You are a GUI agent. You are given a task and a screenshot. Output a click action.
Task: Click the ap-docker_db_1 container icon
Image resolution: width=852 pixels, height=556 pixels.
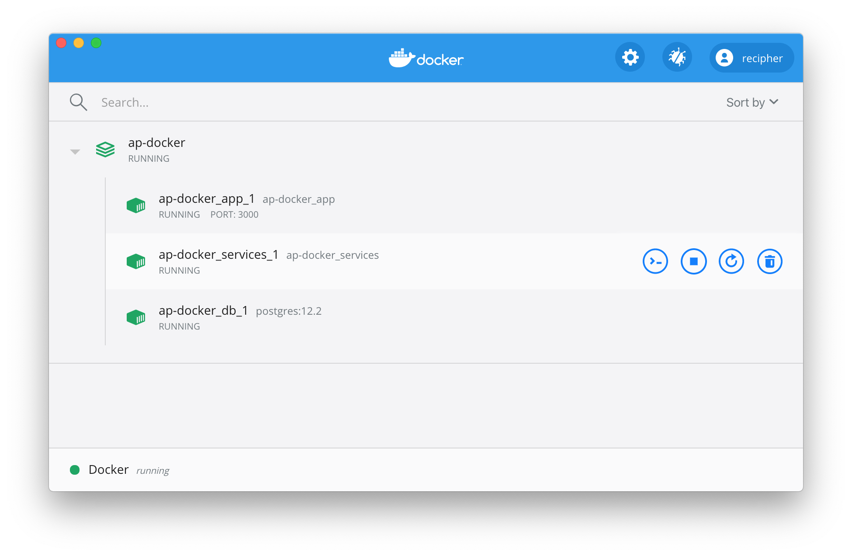coord(136,317)
